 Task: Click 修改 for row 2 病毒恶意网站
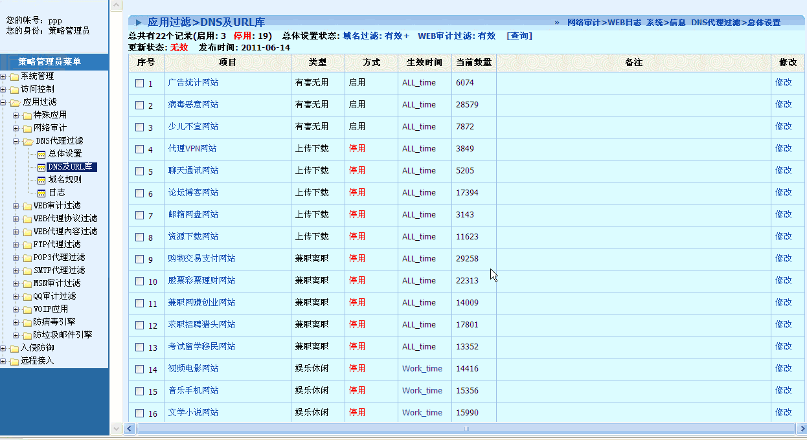[x=783, y=104]
